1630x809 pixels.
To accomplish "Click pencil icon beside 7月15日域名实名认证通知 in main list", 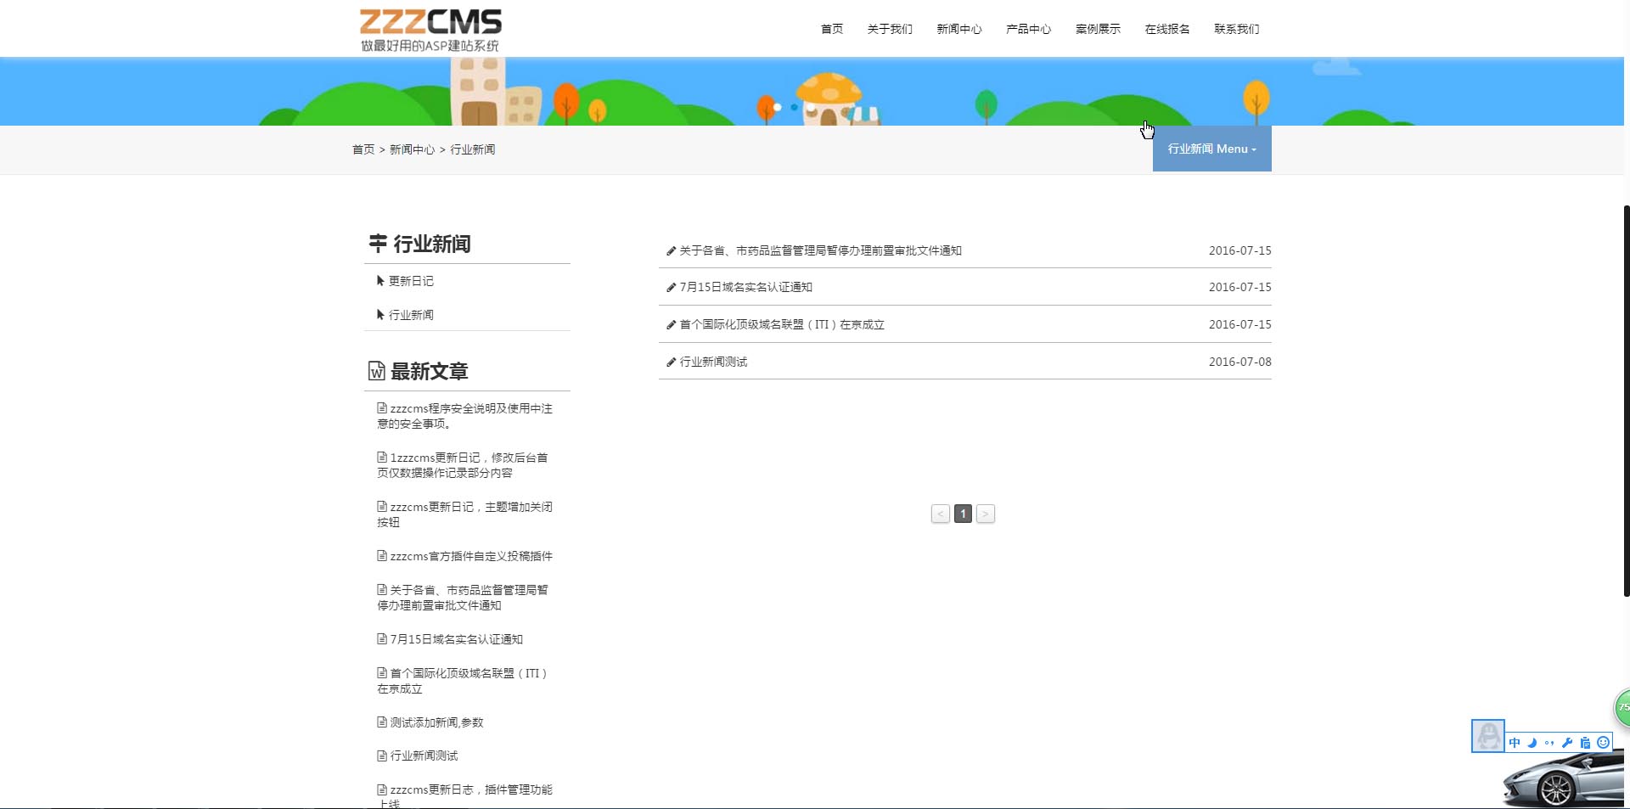I will [x=671, y=288].
